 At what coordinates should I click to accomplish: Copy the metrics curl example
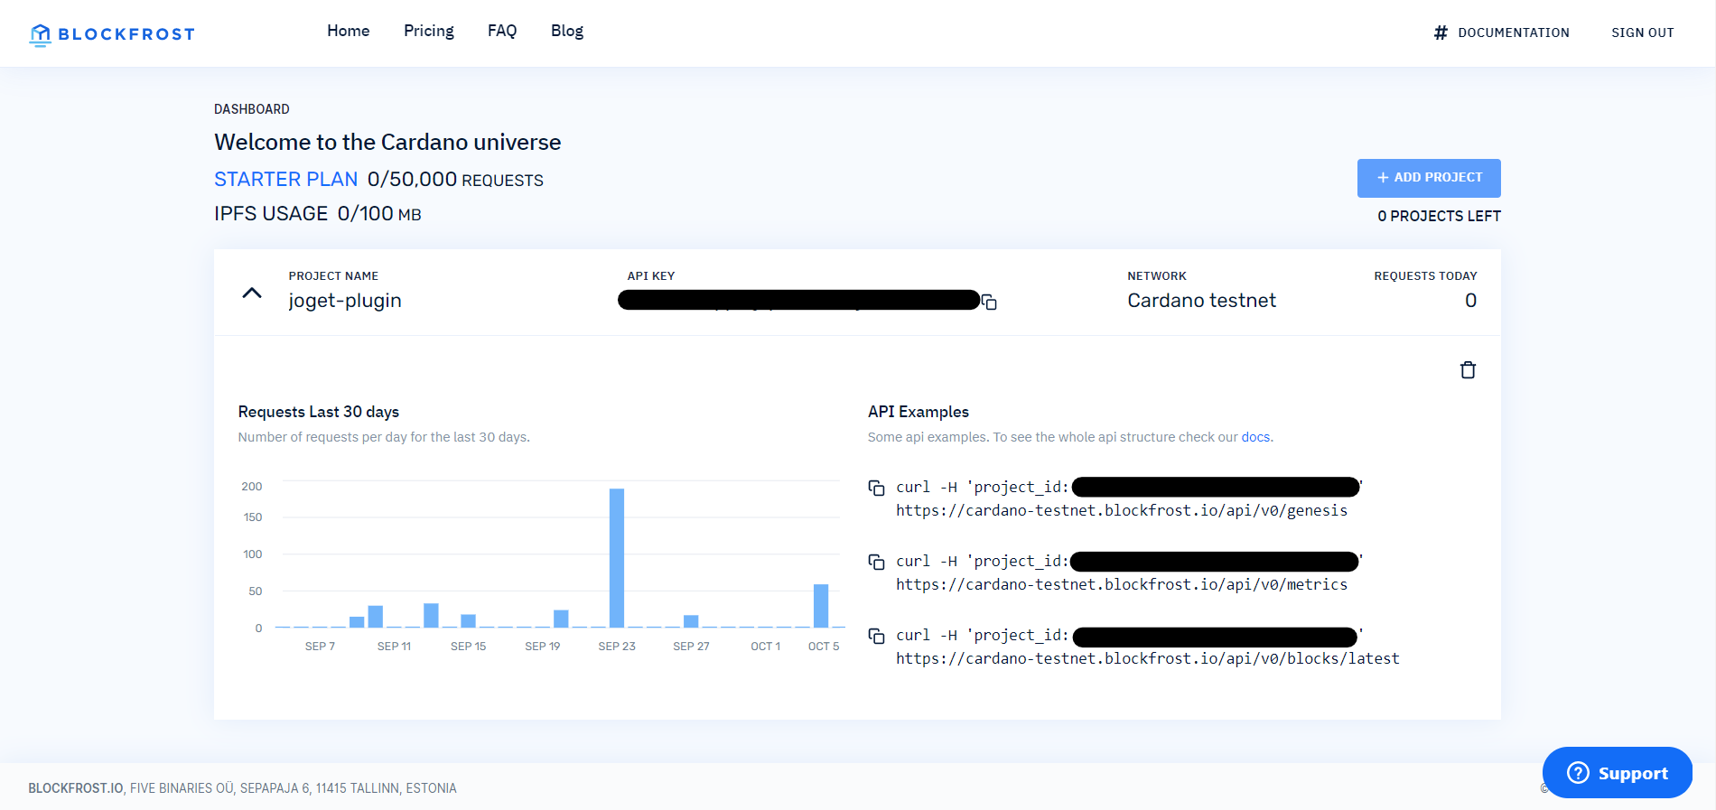[x=876, y=562]
